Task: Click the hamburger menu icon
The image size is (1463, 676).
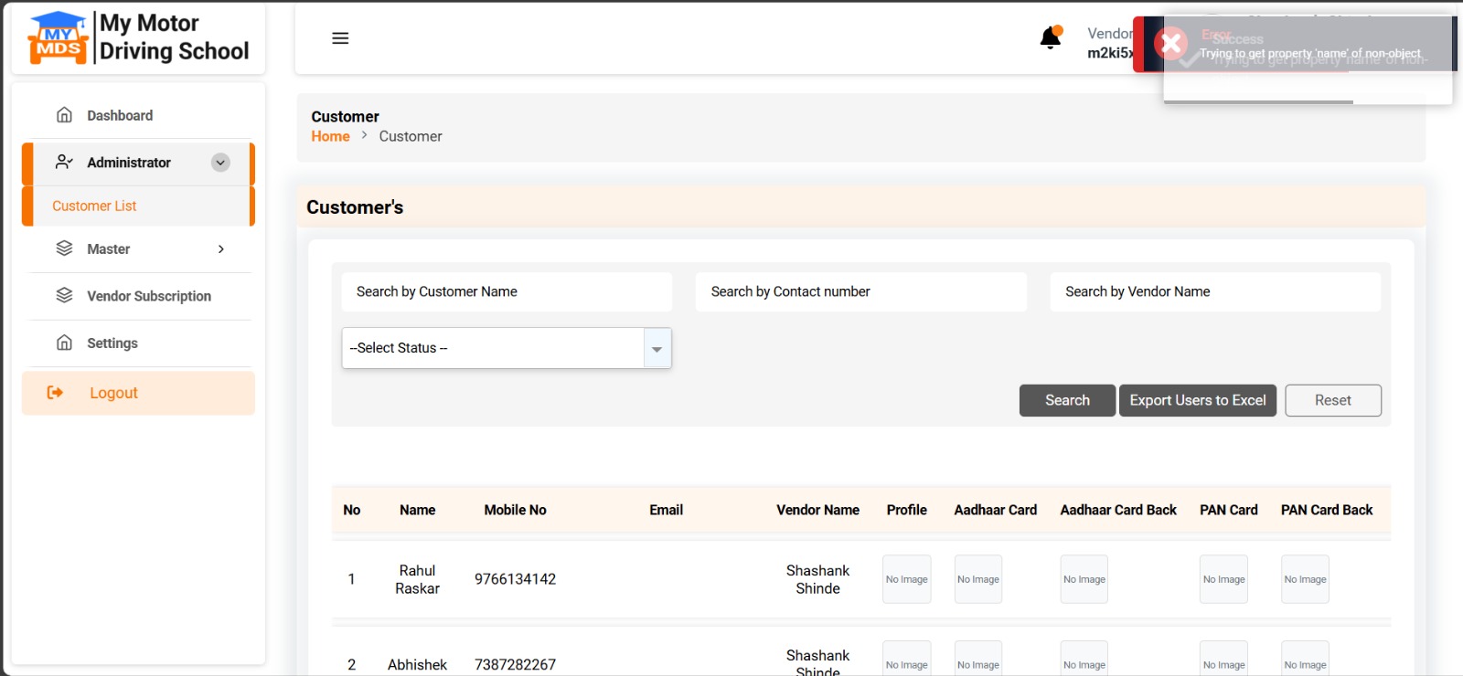Action: 340,38
